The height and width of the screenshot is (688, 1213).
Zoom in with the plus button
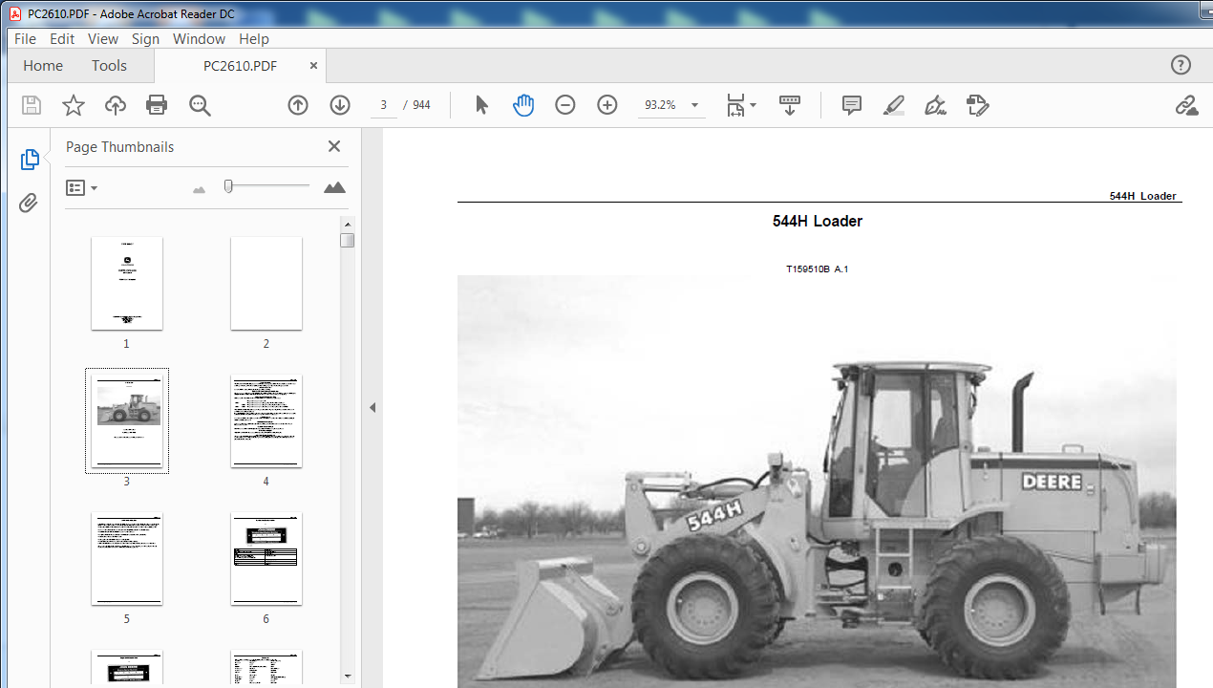[x=607, y=105]
